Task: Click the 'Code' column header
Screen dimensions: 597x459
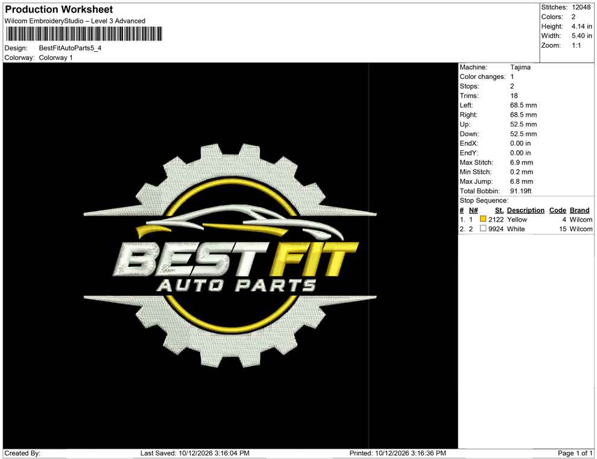Action: (x=558, y=210)
